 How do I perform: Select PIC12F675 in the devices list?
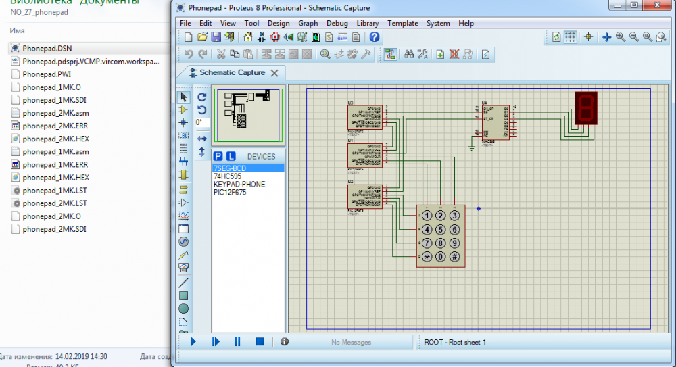pos(230,193)
